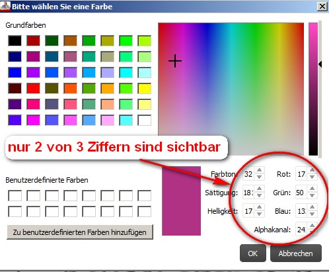Click the app icon in the title bar
Viewport: 329px width, 272px height.
click(5, 6)
